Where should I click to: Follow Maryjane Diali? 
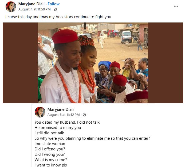click(x=54, y=4)
